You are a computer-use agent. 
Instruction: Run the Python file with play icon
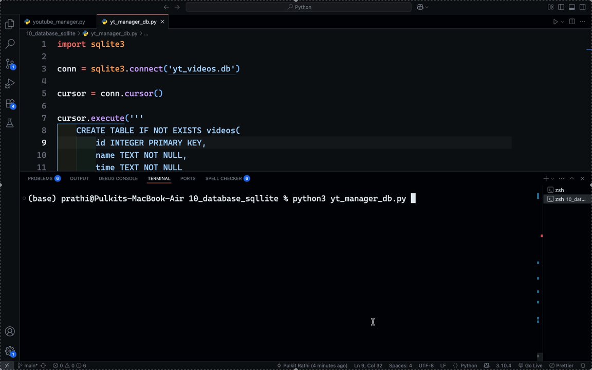click(556, 22)
